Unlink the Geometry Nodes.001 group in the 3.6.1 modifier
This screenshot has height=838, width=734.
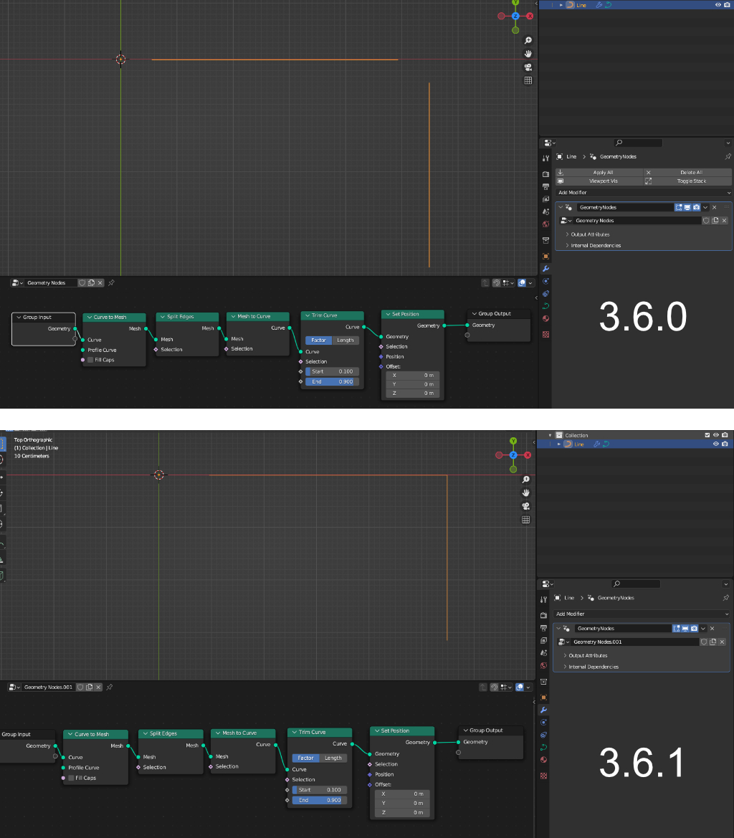tap(723, 642)
